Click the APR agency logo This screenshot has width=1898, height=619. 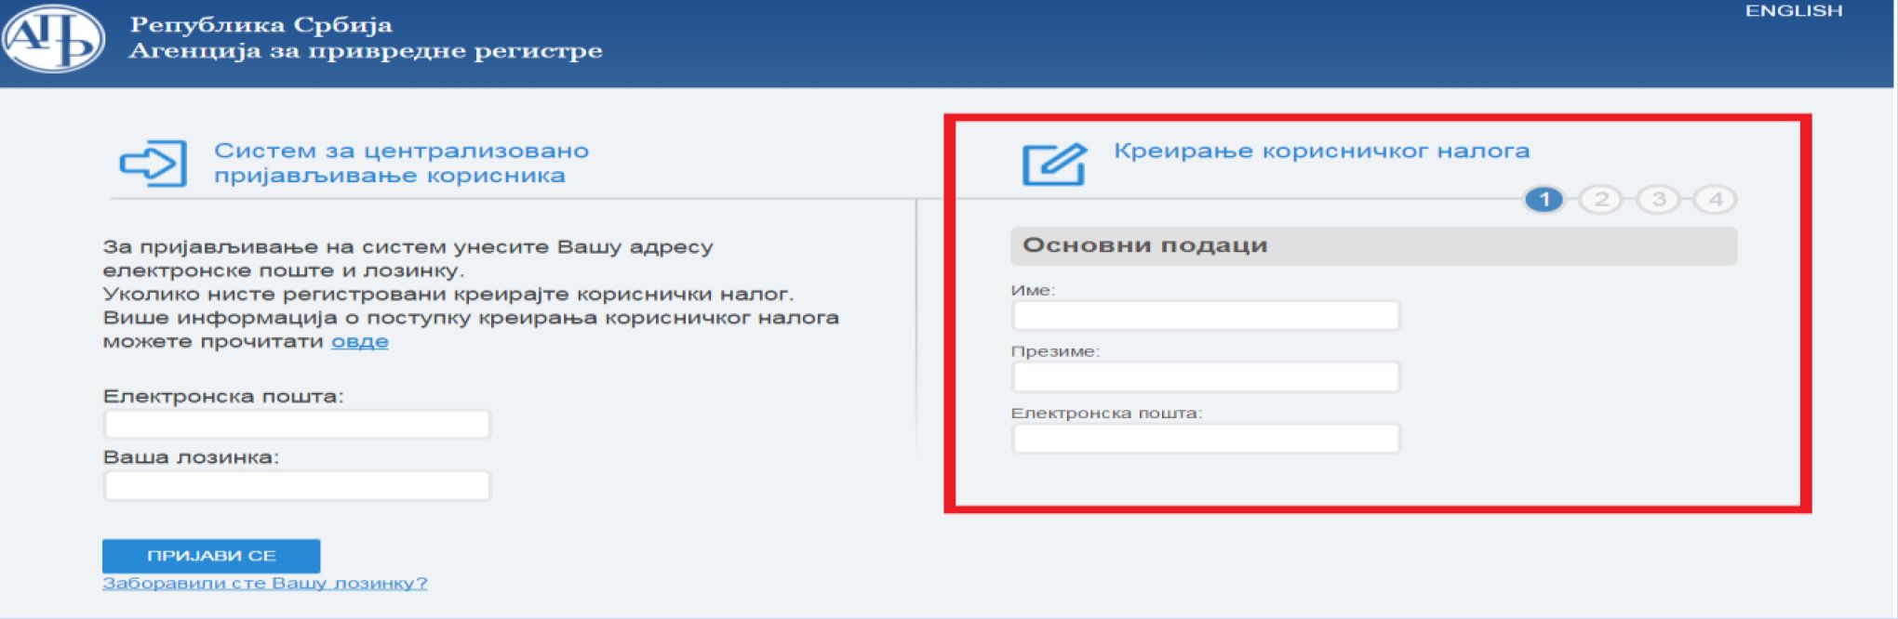(x=53, y=39)
